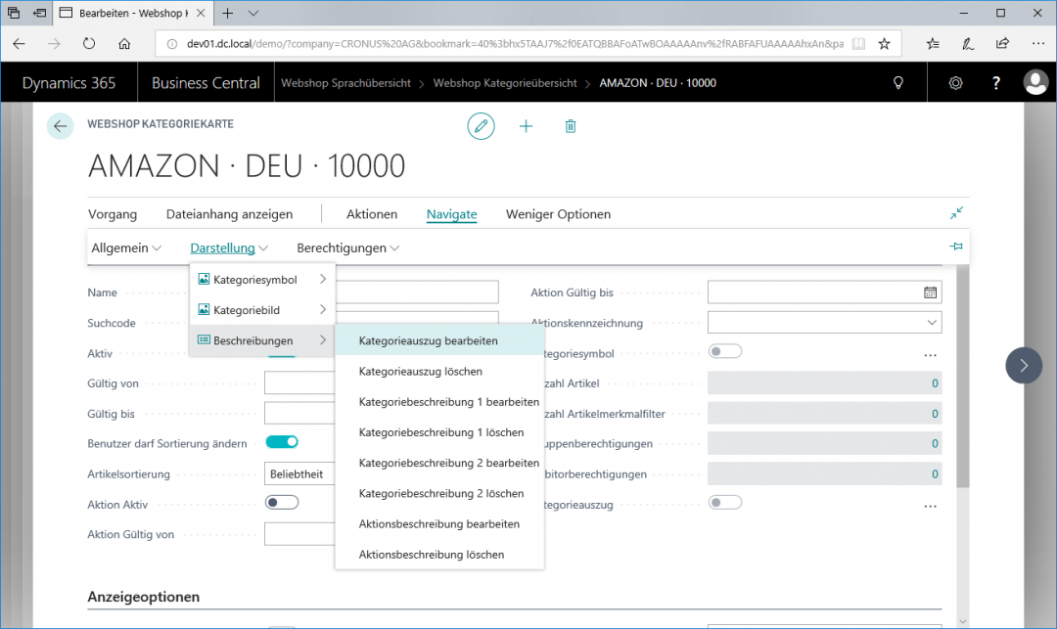This screenshot has width=1057, height=629.
Task: Open the Vorgang action tab
Action: [x=113, y=214]
